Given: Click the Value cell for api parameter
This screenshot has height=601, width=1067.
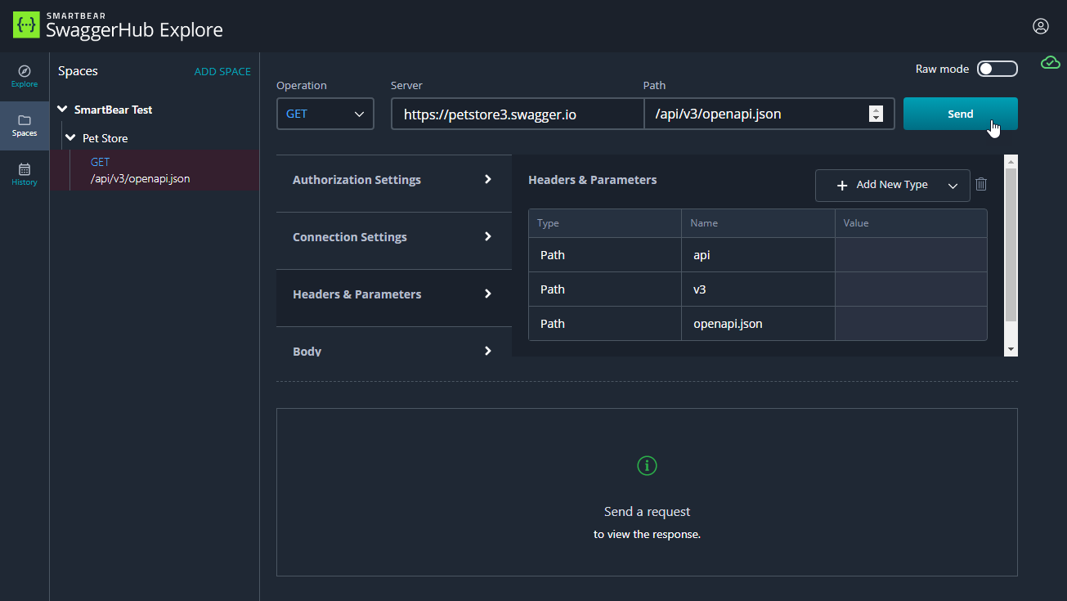Looking at the screenshot, I should 911,255.
